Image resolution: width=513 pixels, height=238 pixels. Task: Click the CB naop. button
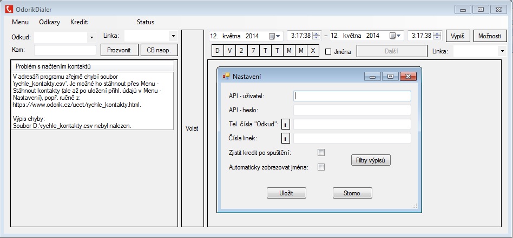(159, 50)
